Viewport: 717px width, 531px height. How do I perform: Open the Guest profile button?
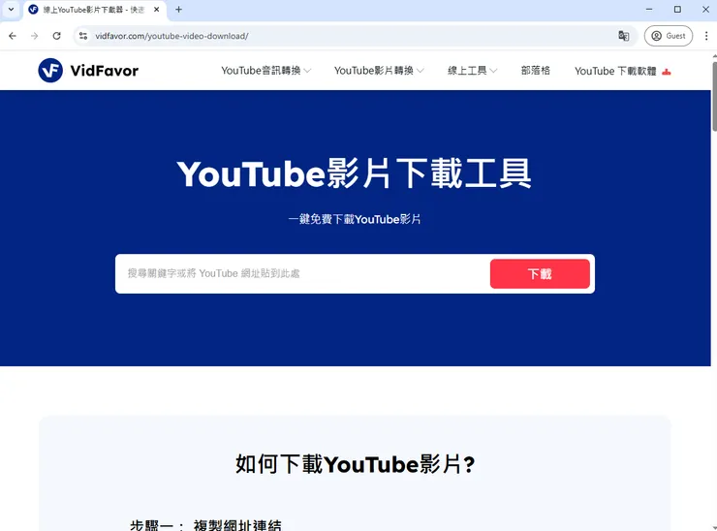point(669,36)
